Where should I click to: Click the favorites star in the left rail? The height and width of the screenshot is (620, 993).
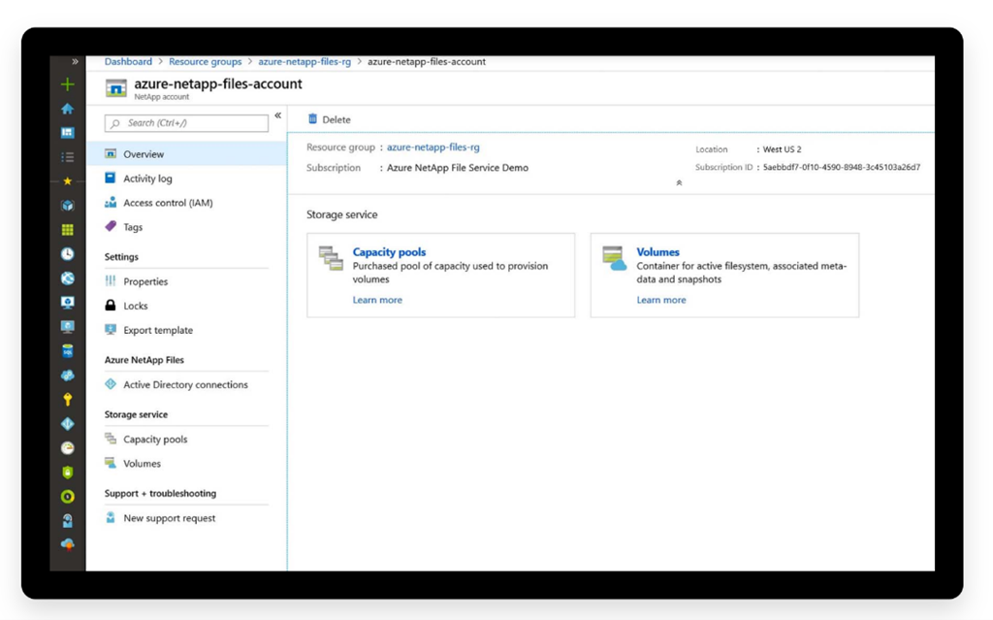(x=66, y=180)
